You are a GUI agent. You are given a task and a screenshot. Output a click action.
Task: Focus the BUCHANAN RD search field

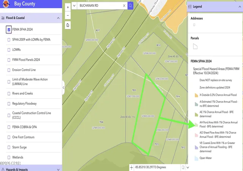tap(100, 6)
